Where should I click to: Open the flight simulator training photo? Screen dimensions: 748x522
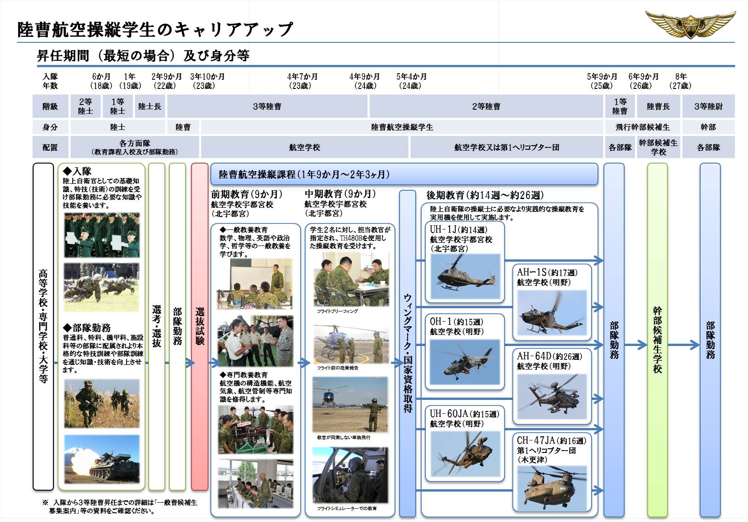(350, 476)
